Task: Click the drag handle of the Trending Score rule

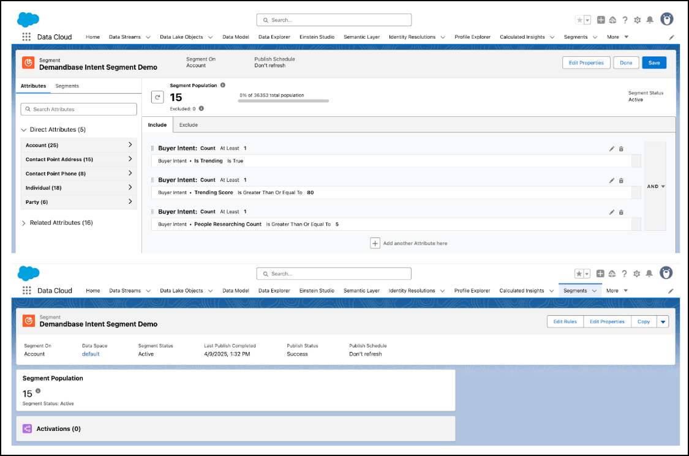Action: pyautogui.click(x=152, y=180)
